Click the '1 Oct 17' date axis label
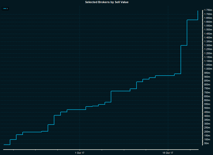This screenshot has width=213, height=155. [80, 153]
